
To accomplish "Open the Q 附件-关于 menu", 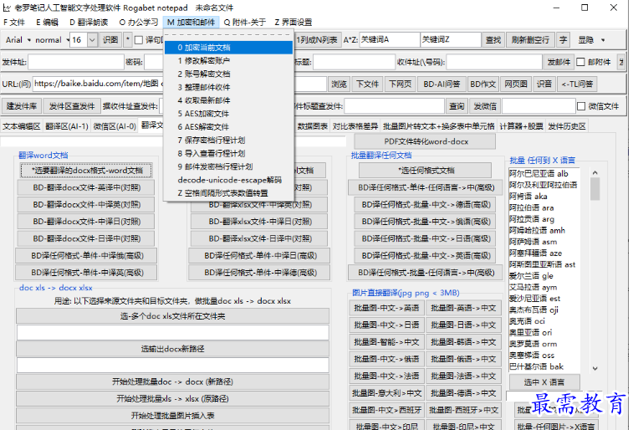I will point(245,23).
